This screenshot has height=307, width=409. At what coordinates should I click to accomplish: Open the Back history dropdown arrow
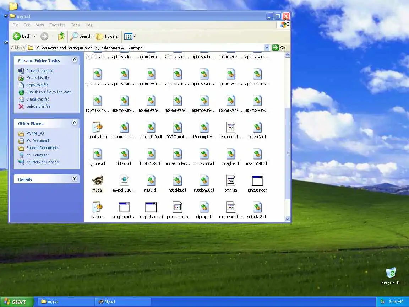tap(34, 36)
